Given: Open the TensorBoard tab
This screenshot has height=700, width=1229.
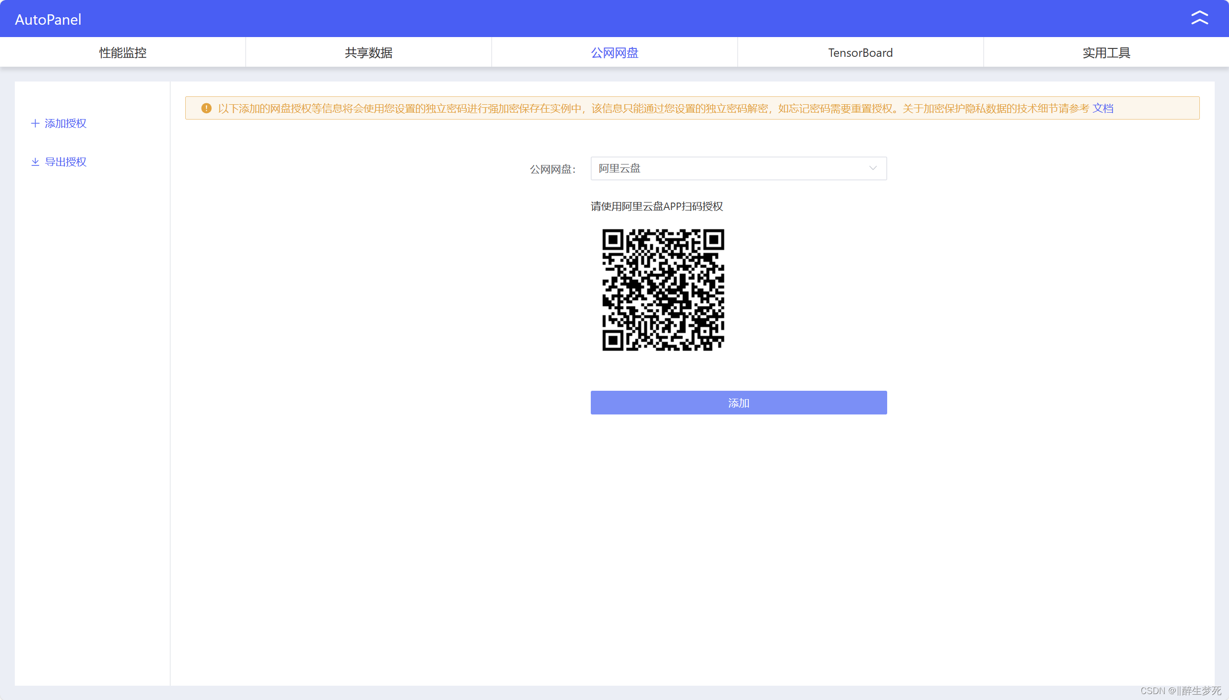Looking at the screenshot, I should pyautogui.click(x=860, y=52).
